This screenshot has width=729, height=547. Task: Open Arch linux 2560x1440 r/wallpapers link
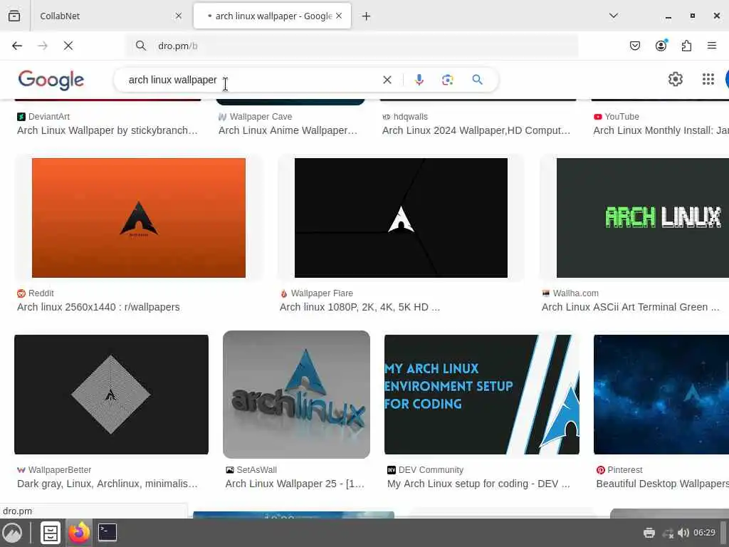pyautogui.click(x=98, y=307)
